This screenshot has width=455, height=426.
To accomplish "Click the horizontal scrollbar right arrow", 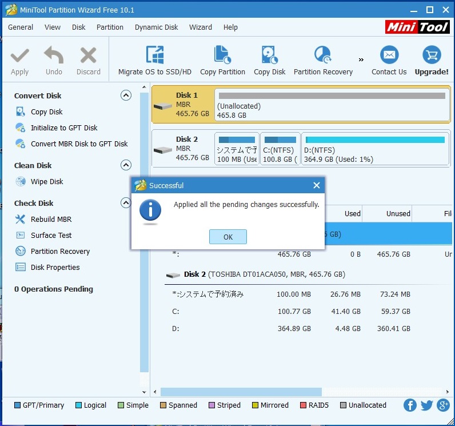I will pos(448,392).
